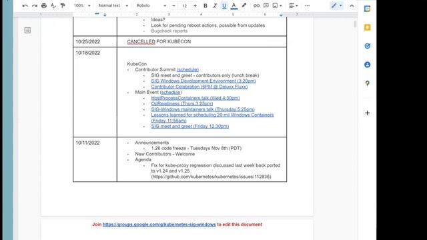The width and height of the screenshot is (427, 240).
Task: Toggle underline formatting
Action: (x=224, y=6)
